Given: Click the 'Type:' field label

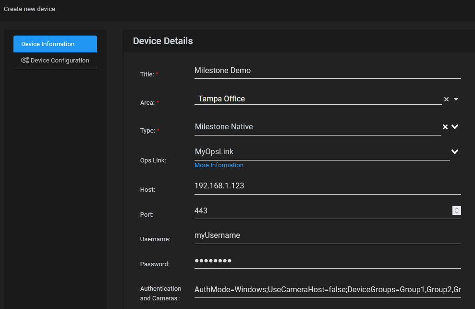Looking at the screenshot, I should pos(147,131).
